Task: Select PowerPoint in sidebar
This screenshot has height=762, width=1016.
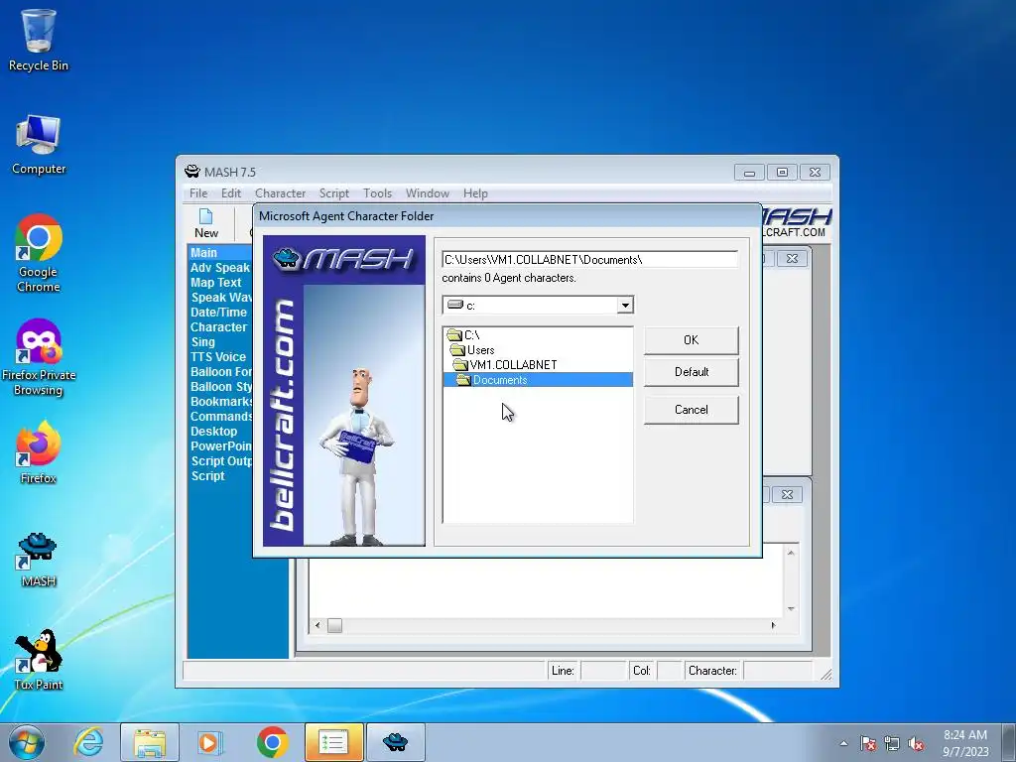Action: pos(220,446)
